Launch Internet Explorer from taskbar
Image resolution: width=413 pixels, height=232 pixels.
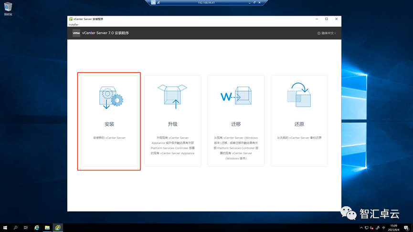click(37, 228)
